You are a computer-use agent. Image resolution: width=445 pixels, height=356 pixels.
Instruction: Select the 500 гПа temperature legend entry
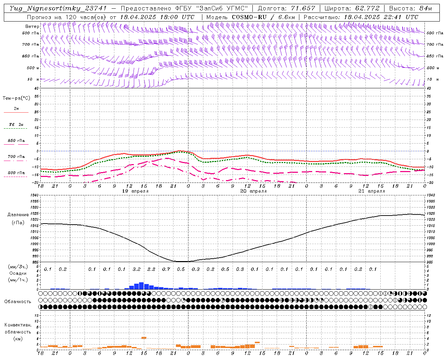(x=16, y=173)
